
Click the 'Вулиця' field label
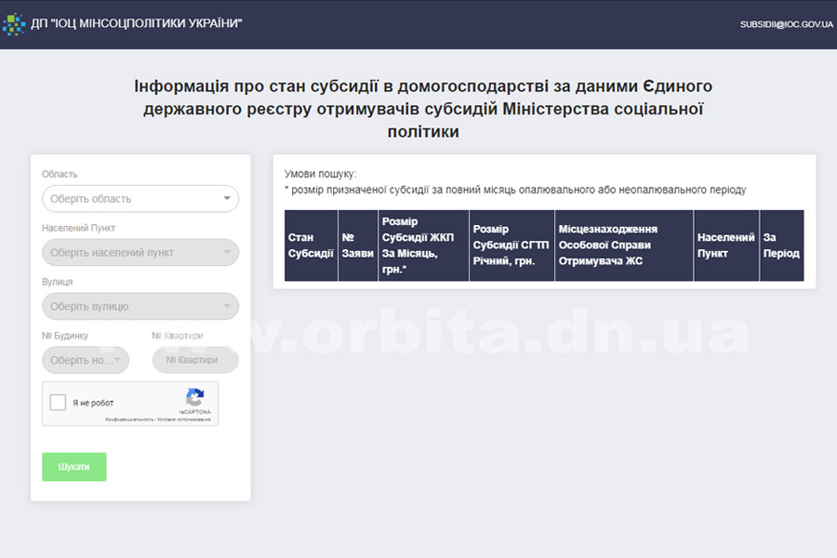point(57,282)
